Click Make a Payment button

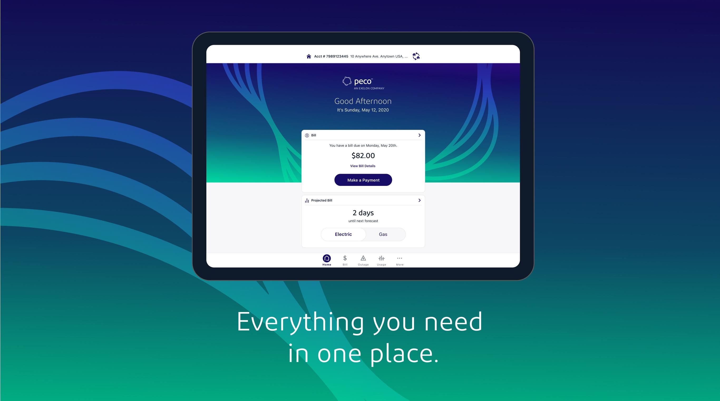363,180
